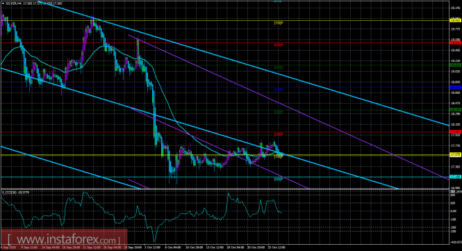Screen dimensions: 462x251
Task: Select the blue pivot label on blue line
Action: pos(279,90)
